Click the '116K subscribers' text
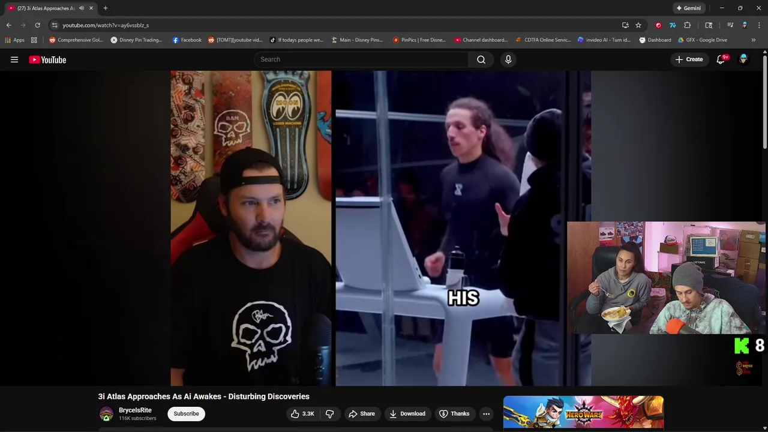The height and width of the screenshot is (432, 768). (x=137, y=418)
